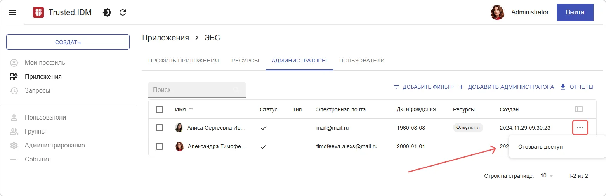Open the column settings icon in table header
The image size is (606, 196).
(x=578, y=109)
